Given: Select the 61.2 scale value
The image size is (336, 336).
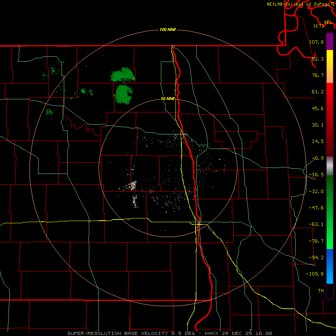Looking at the screenshot, I should 318,92.
